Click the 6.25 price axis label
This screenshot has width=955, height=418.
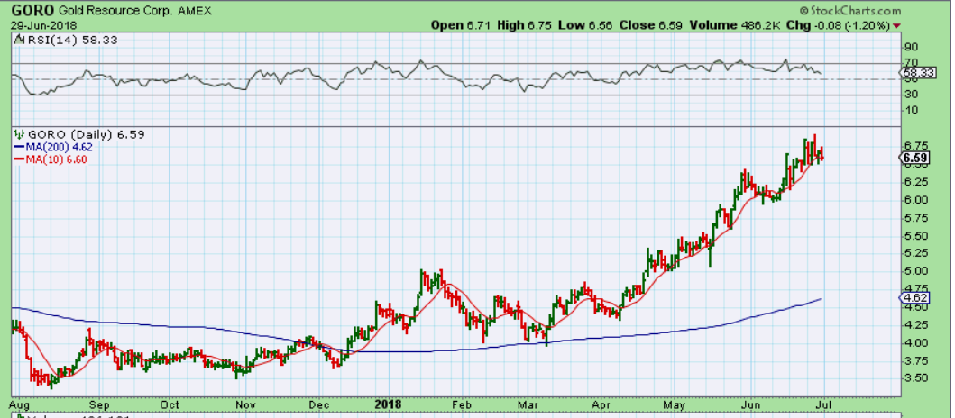click(914, 182)
